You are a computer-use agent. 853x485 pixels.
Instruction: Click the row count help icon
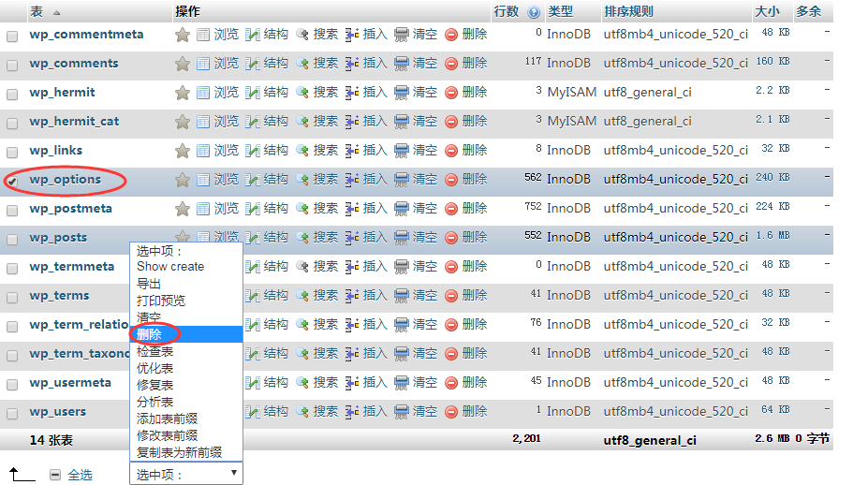[x=534, y=12]
